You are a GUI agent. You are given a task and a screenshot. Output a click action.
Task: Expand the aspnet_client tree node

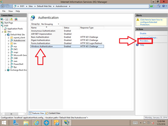point(8,38)
